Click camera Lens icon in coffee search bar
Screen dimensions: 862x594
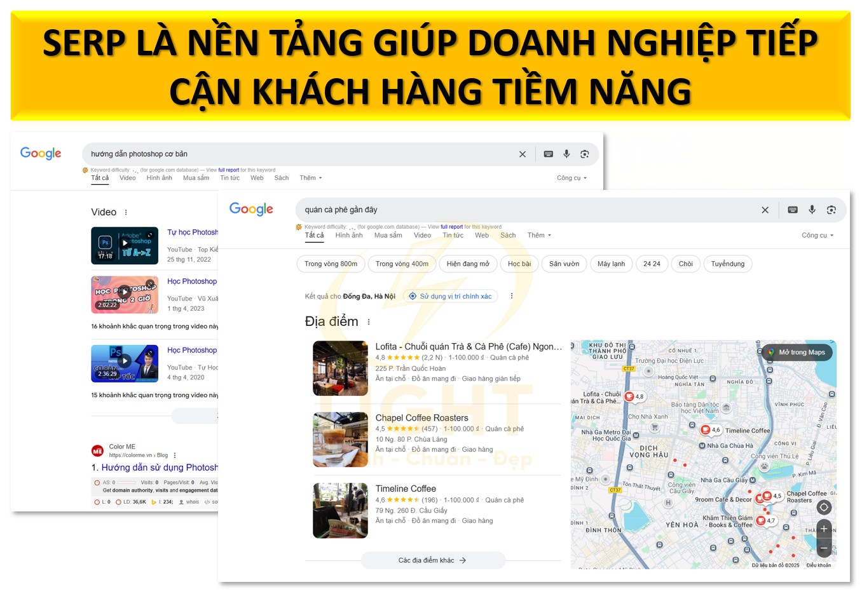click(831, 210)
